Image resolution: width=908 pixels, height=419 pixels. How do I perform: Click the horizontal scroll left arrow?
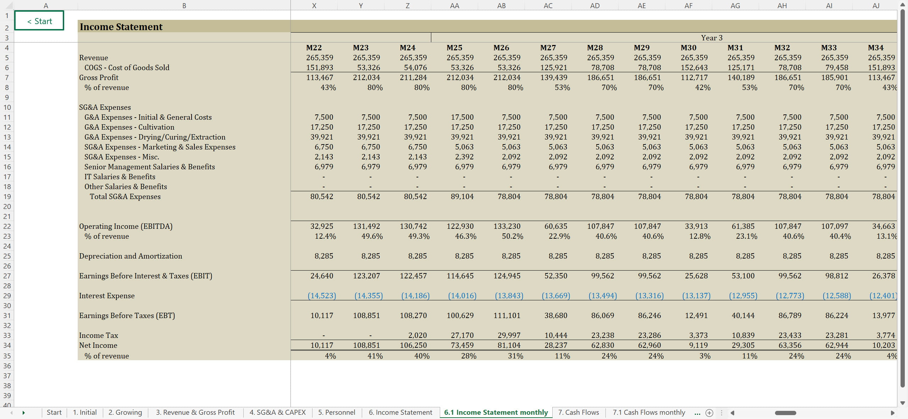click(x=732, y=413)
